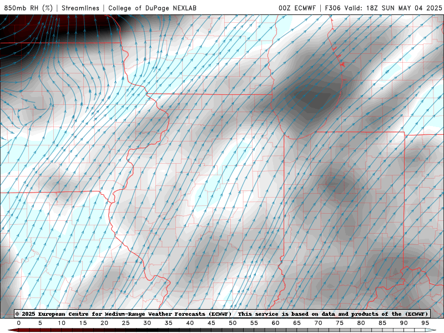Click the "95" label on the RH scale
444x333 pixels.
(x=425, y=323)
